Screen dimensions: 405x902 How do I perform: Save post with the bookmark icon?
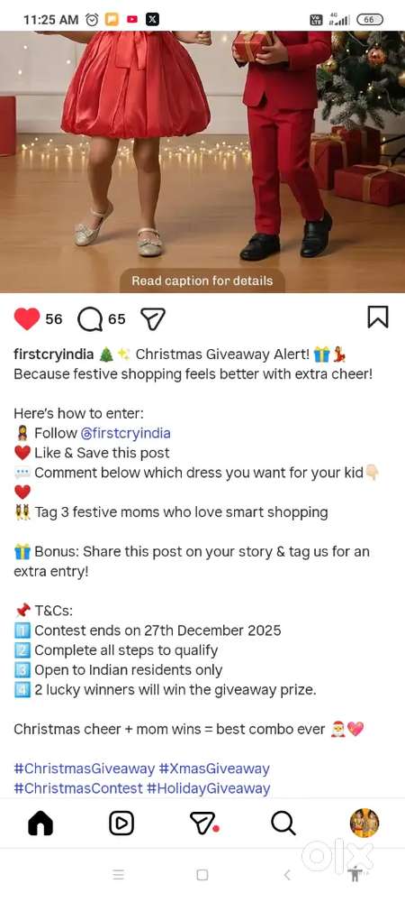coord(377,317)
